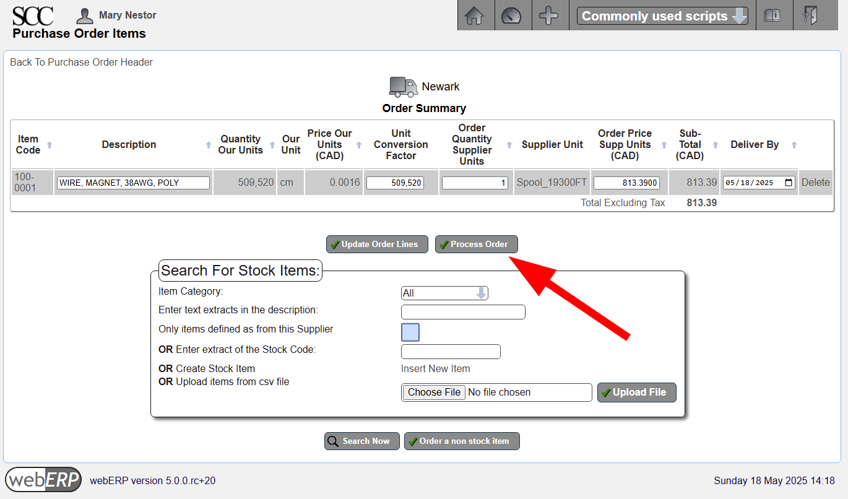Click the Mary Nestor user name

128,15
